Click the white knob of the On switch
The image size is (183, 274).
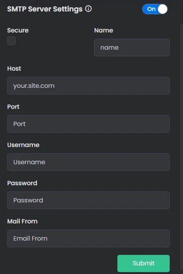pyautogui.click(x=163, y=9)
